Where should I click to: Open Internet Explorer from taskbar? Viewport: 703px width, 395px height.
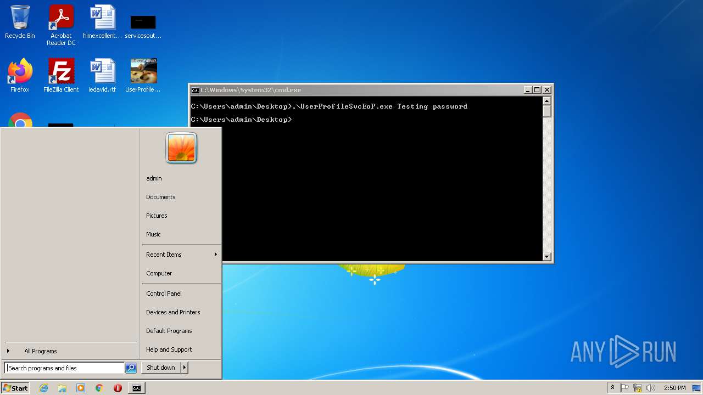point(43,388)
